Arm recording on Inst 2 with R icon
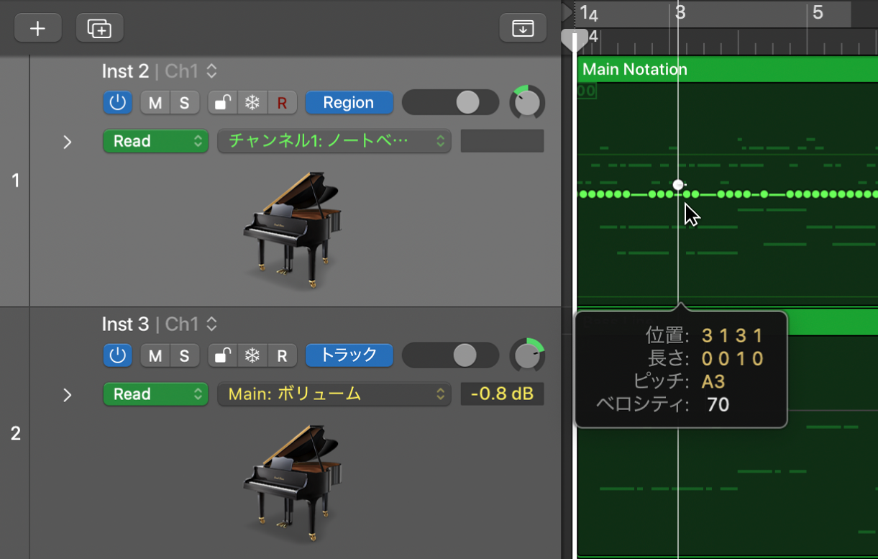878x559 pixels. coord(281,102)
